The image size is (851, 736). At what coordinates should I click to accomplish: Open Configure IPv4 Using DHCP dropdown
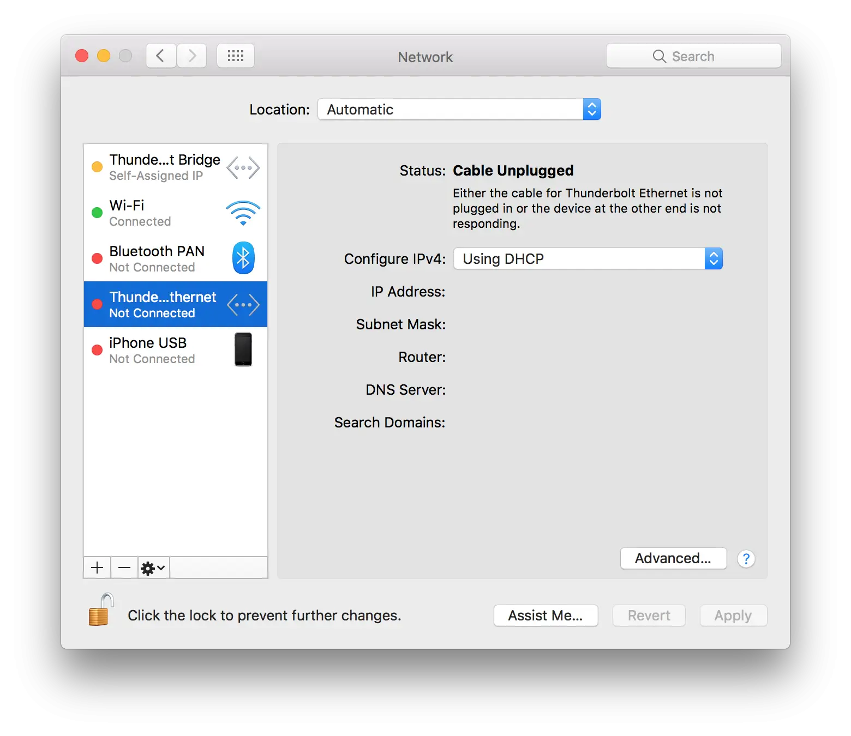pyautogui.click(x=588, y=258)
